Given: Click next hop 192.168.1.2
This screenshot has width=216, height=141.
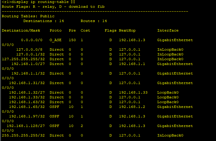Looking at the screenshot, I should 132,107.
